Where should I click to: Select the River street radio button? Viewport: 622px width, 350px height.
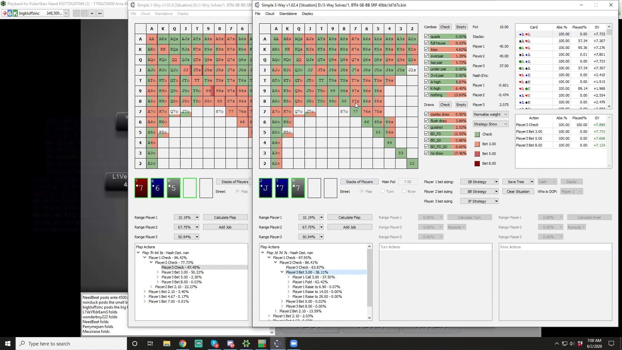pyautogui.click(x=404, y=192)
